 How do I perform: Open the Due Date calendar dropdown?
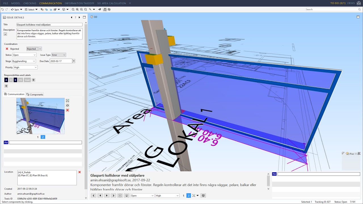74,61
